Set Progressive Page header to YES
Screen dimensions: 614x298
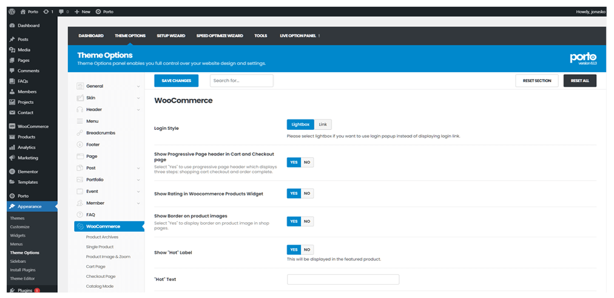pos(294,162)
